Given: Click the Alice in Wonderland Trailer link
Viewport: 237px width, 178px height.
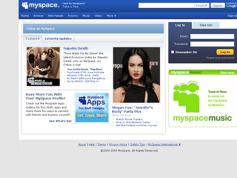Looking at the screenshot, I should click(x=133, y=122).
